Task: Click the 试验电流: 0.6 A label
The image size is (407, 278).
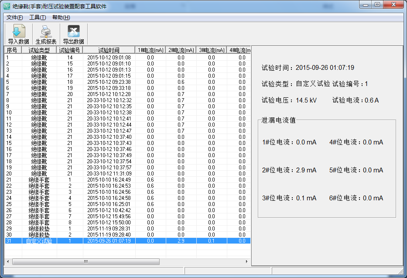Action: (356, 100)
